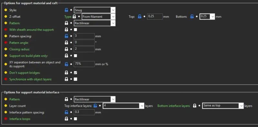This screenshot has height=127, width=258.
Task: Click the Bottom interface layers label
Action: click(174, 106)
